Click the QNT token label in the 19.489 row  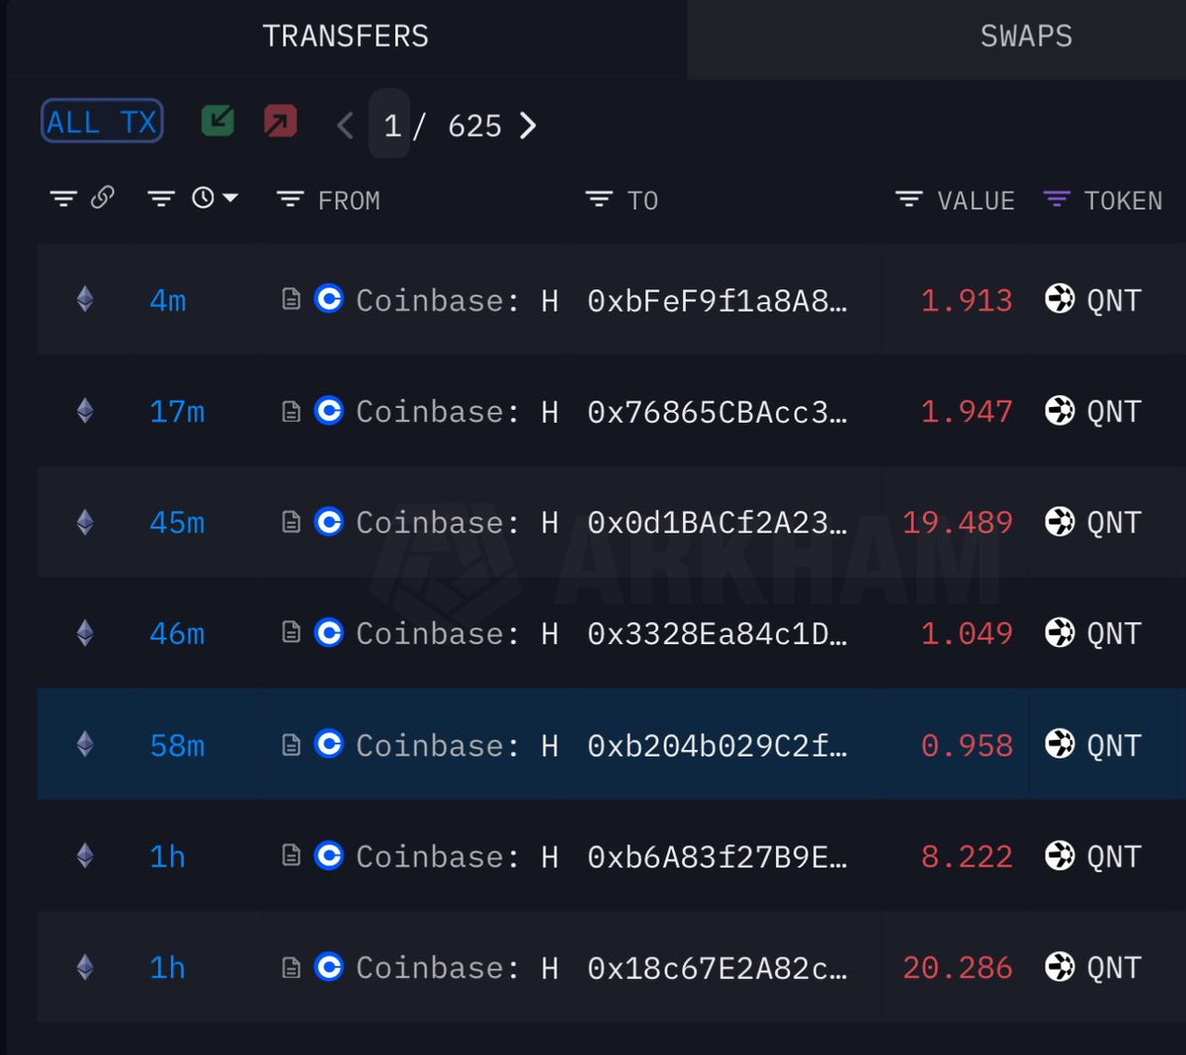[x=1114, y=523]
